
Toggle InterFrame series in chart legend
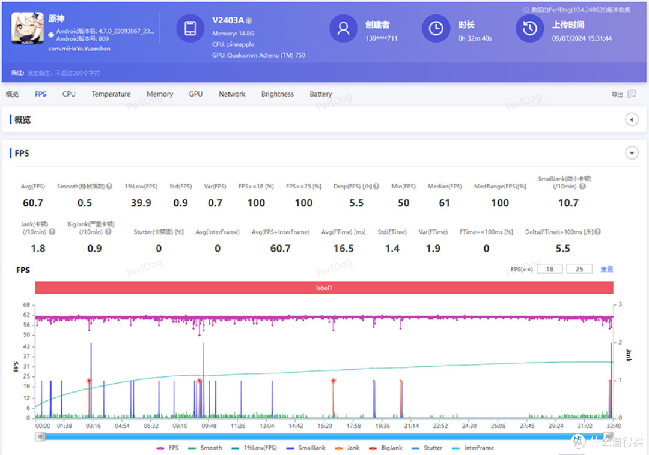point(473,448)
